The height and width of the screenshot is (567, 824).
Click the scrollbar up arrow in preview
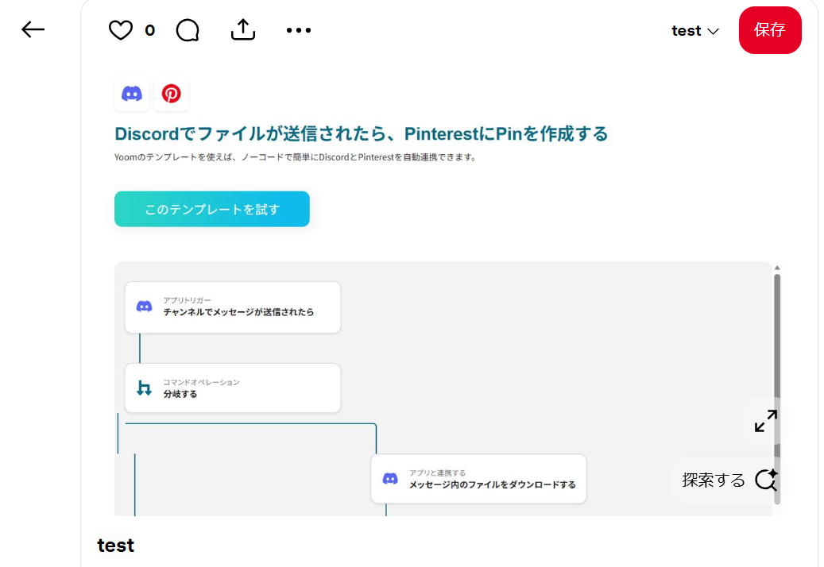(x=777, y=268)
